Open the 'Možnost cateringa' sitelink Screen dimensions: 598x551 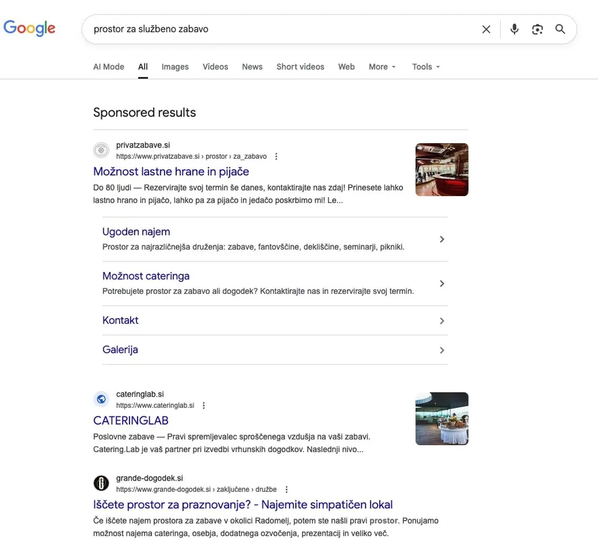[146, 276]
